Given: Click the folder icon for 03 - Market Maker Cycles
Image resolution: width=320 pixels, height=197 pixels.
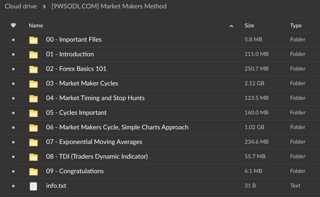Looking at the screenshot, I should point(34,84).
